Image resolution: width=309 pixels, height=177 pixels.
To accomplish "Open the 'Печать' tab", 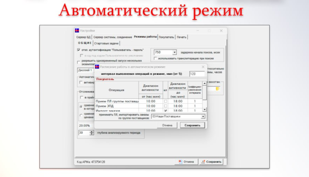I will click(x=181, y=37).
